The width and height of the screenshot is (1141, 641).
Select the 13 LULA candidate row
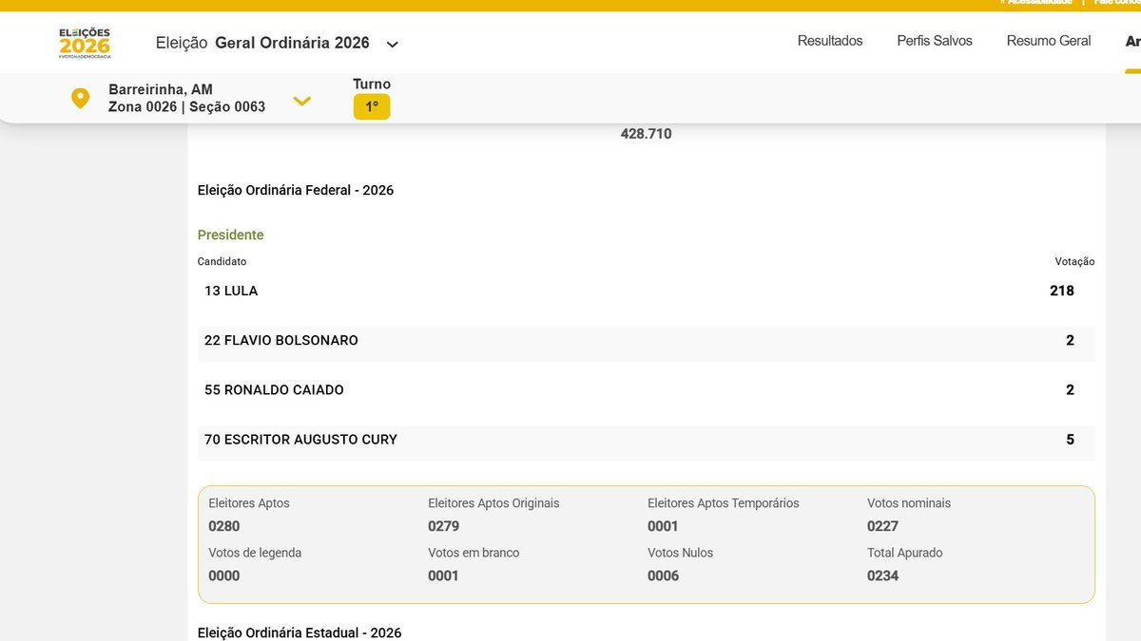647,291
